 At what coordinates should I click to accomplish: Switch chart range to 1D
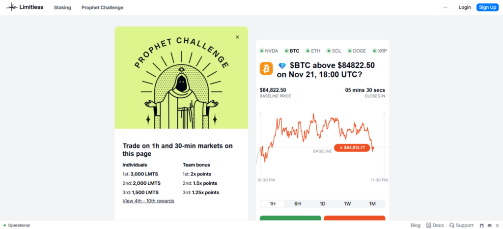pos(323,204)
